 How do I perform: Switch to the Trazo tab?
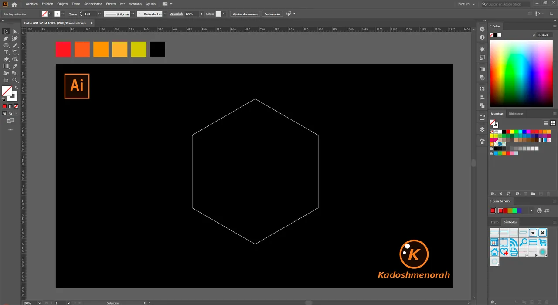point(494,222)
